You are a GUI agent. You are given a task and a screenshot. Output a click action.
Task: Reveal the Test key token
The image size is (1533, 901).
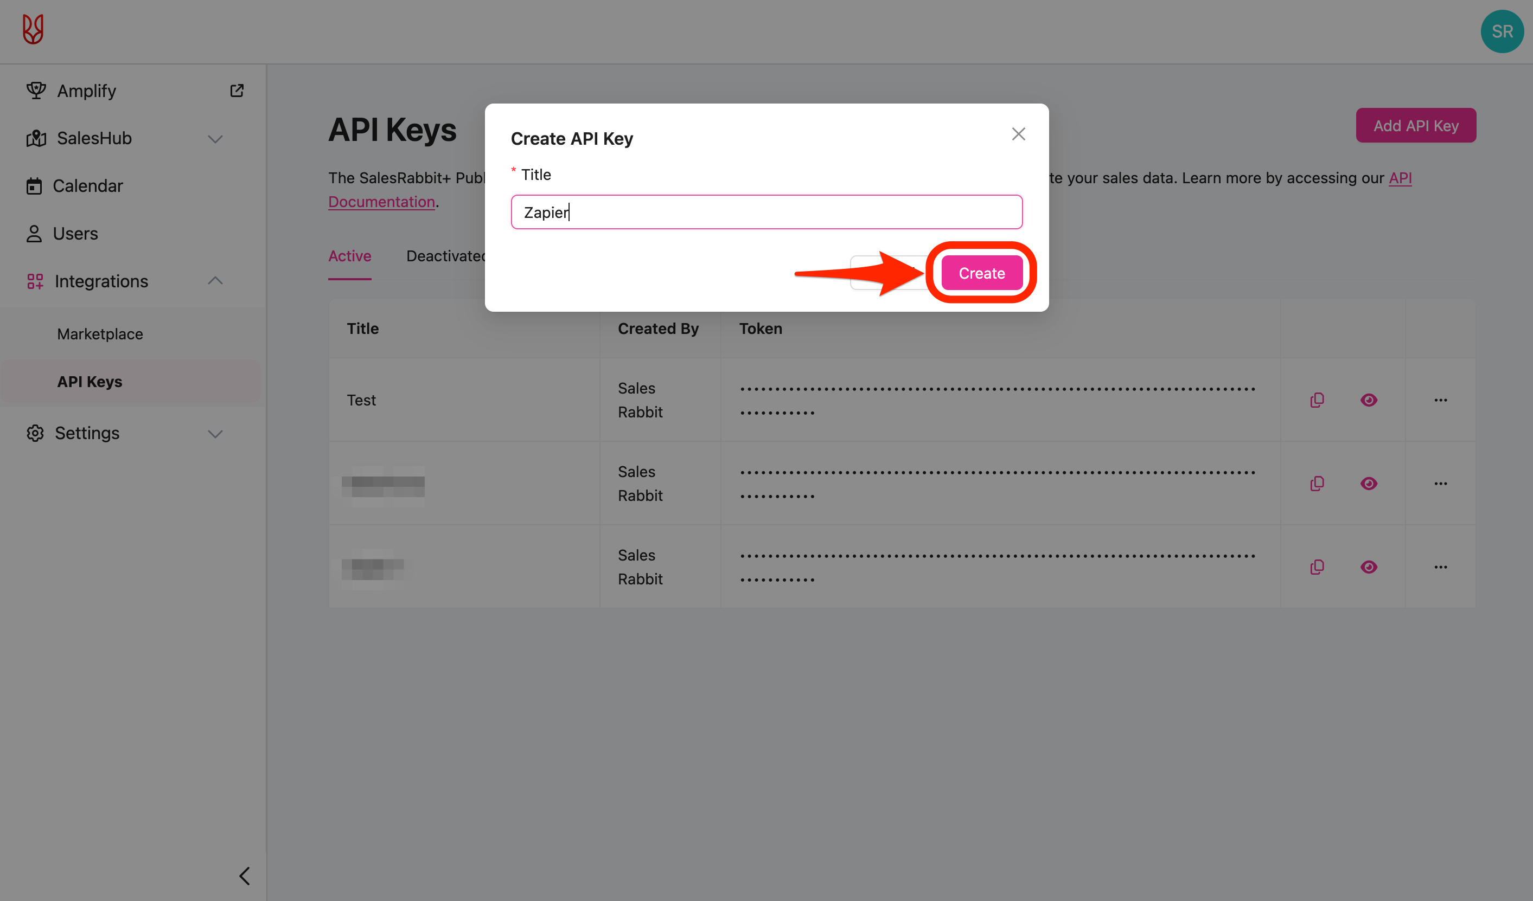click(x=1368, y=400)
